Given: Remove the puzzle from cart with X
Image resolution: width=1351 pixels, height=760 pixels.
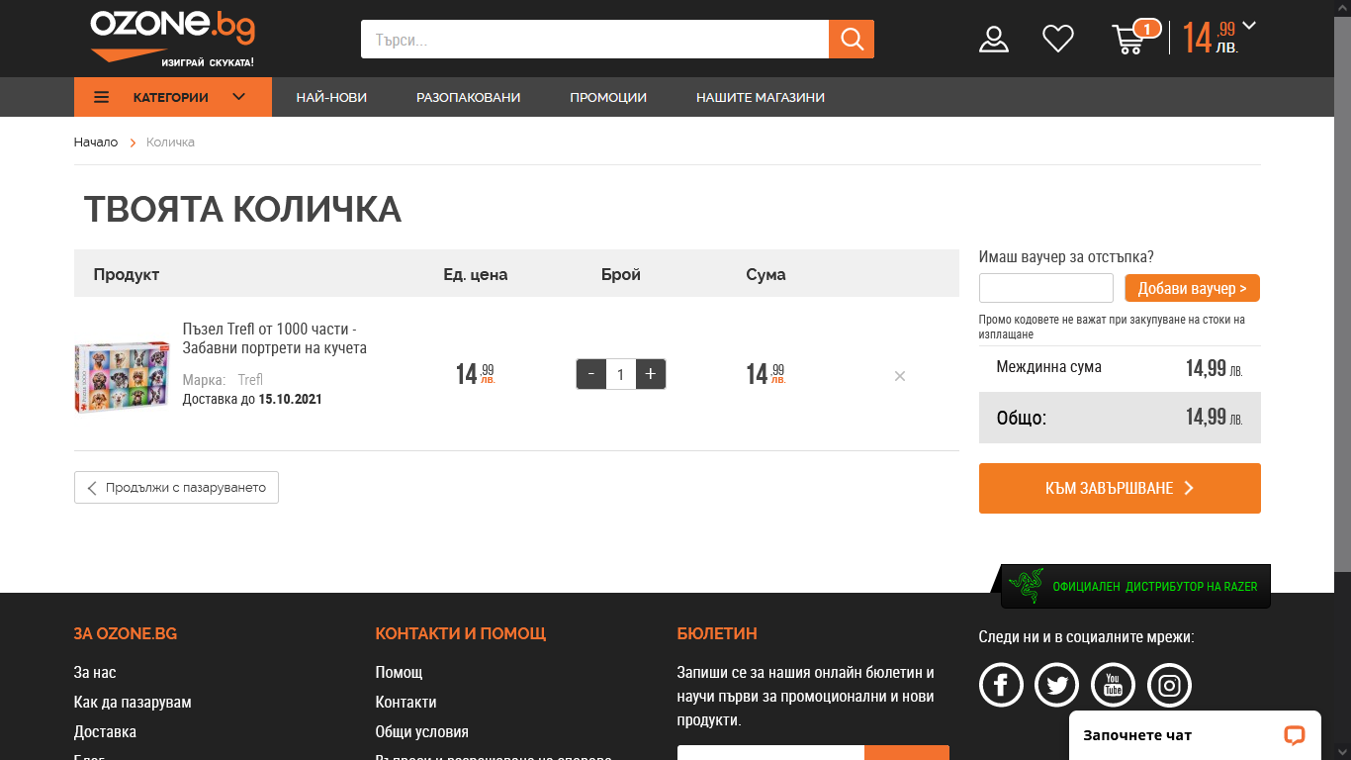Looking at the screenshot, I should (x=899, y=376).
